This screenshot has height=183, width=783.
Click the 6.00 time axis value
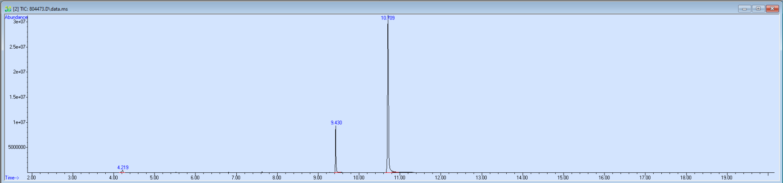click(x=195, y=178)
